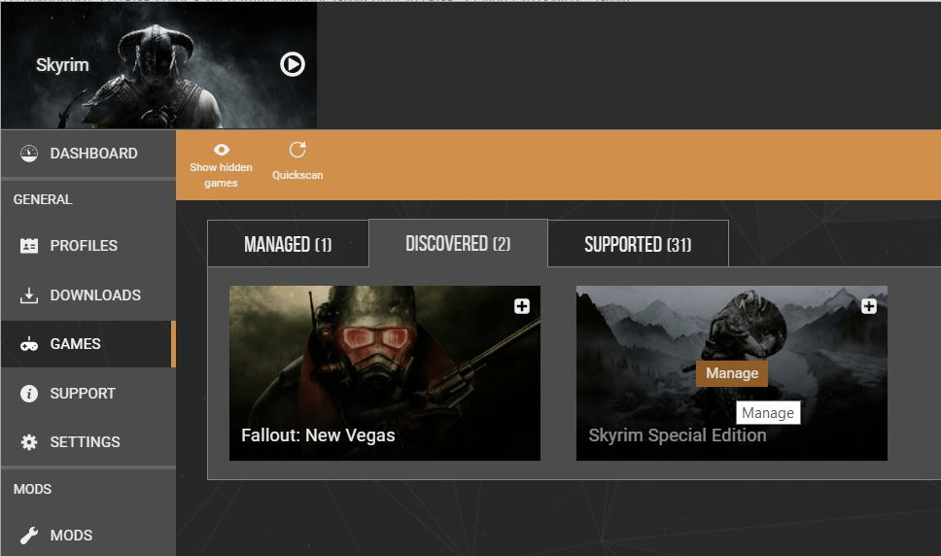Open the Mods page from sidebar

(x=88, y=535)
